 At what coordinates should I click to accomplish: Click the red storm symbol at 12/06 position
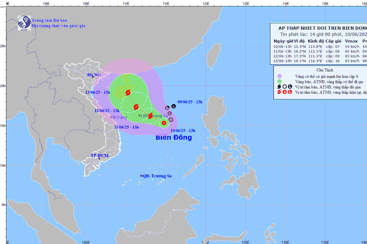(x=136, y=107)
